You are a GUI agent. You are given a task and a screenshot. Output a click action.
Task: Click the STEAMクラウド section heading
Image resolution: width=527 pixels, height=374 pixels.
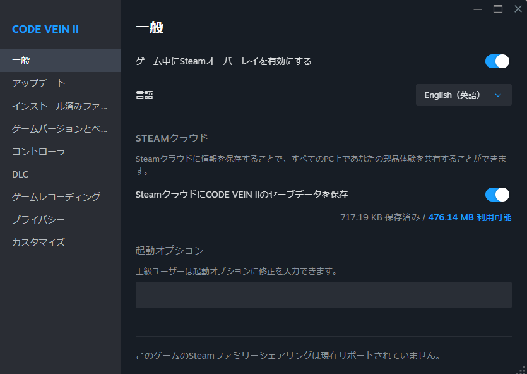click(172, 138)
